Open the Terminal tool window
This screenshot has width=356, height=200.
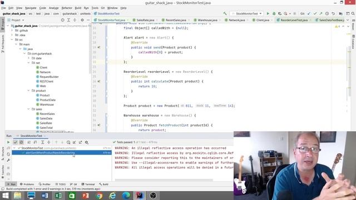pos(88,184)
